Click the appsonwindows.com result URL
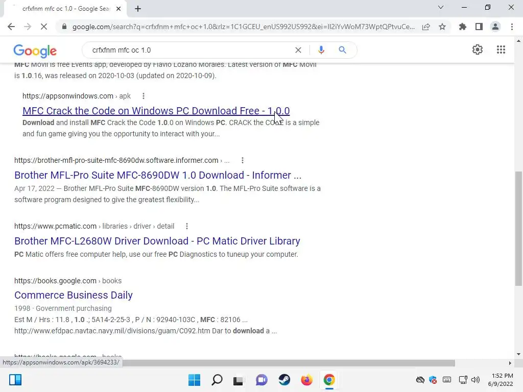523x392 pixels. click(77, 96)
